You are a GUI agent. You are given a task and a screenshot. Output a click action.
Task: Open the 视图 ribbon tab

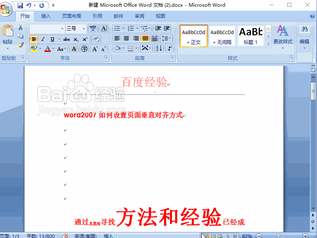click(x=160, y=16)
